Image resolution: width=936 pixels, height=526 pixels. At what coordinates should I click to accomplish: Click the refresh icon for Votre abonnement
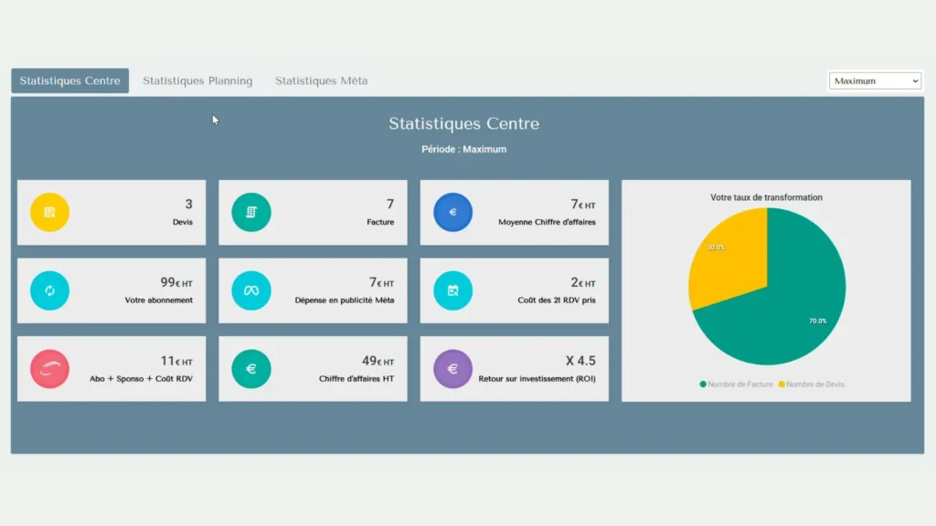[49, 290]
